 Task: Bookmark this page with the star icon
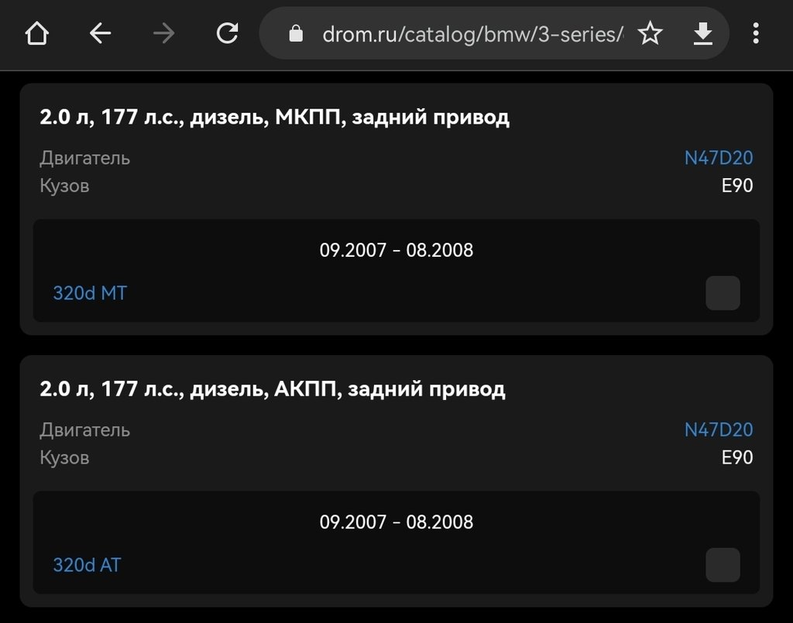(x=651, y=33)
